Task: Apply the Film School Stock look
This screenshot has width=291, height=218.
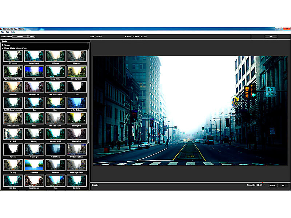Action: pos(55,87)
